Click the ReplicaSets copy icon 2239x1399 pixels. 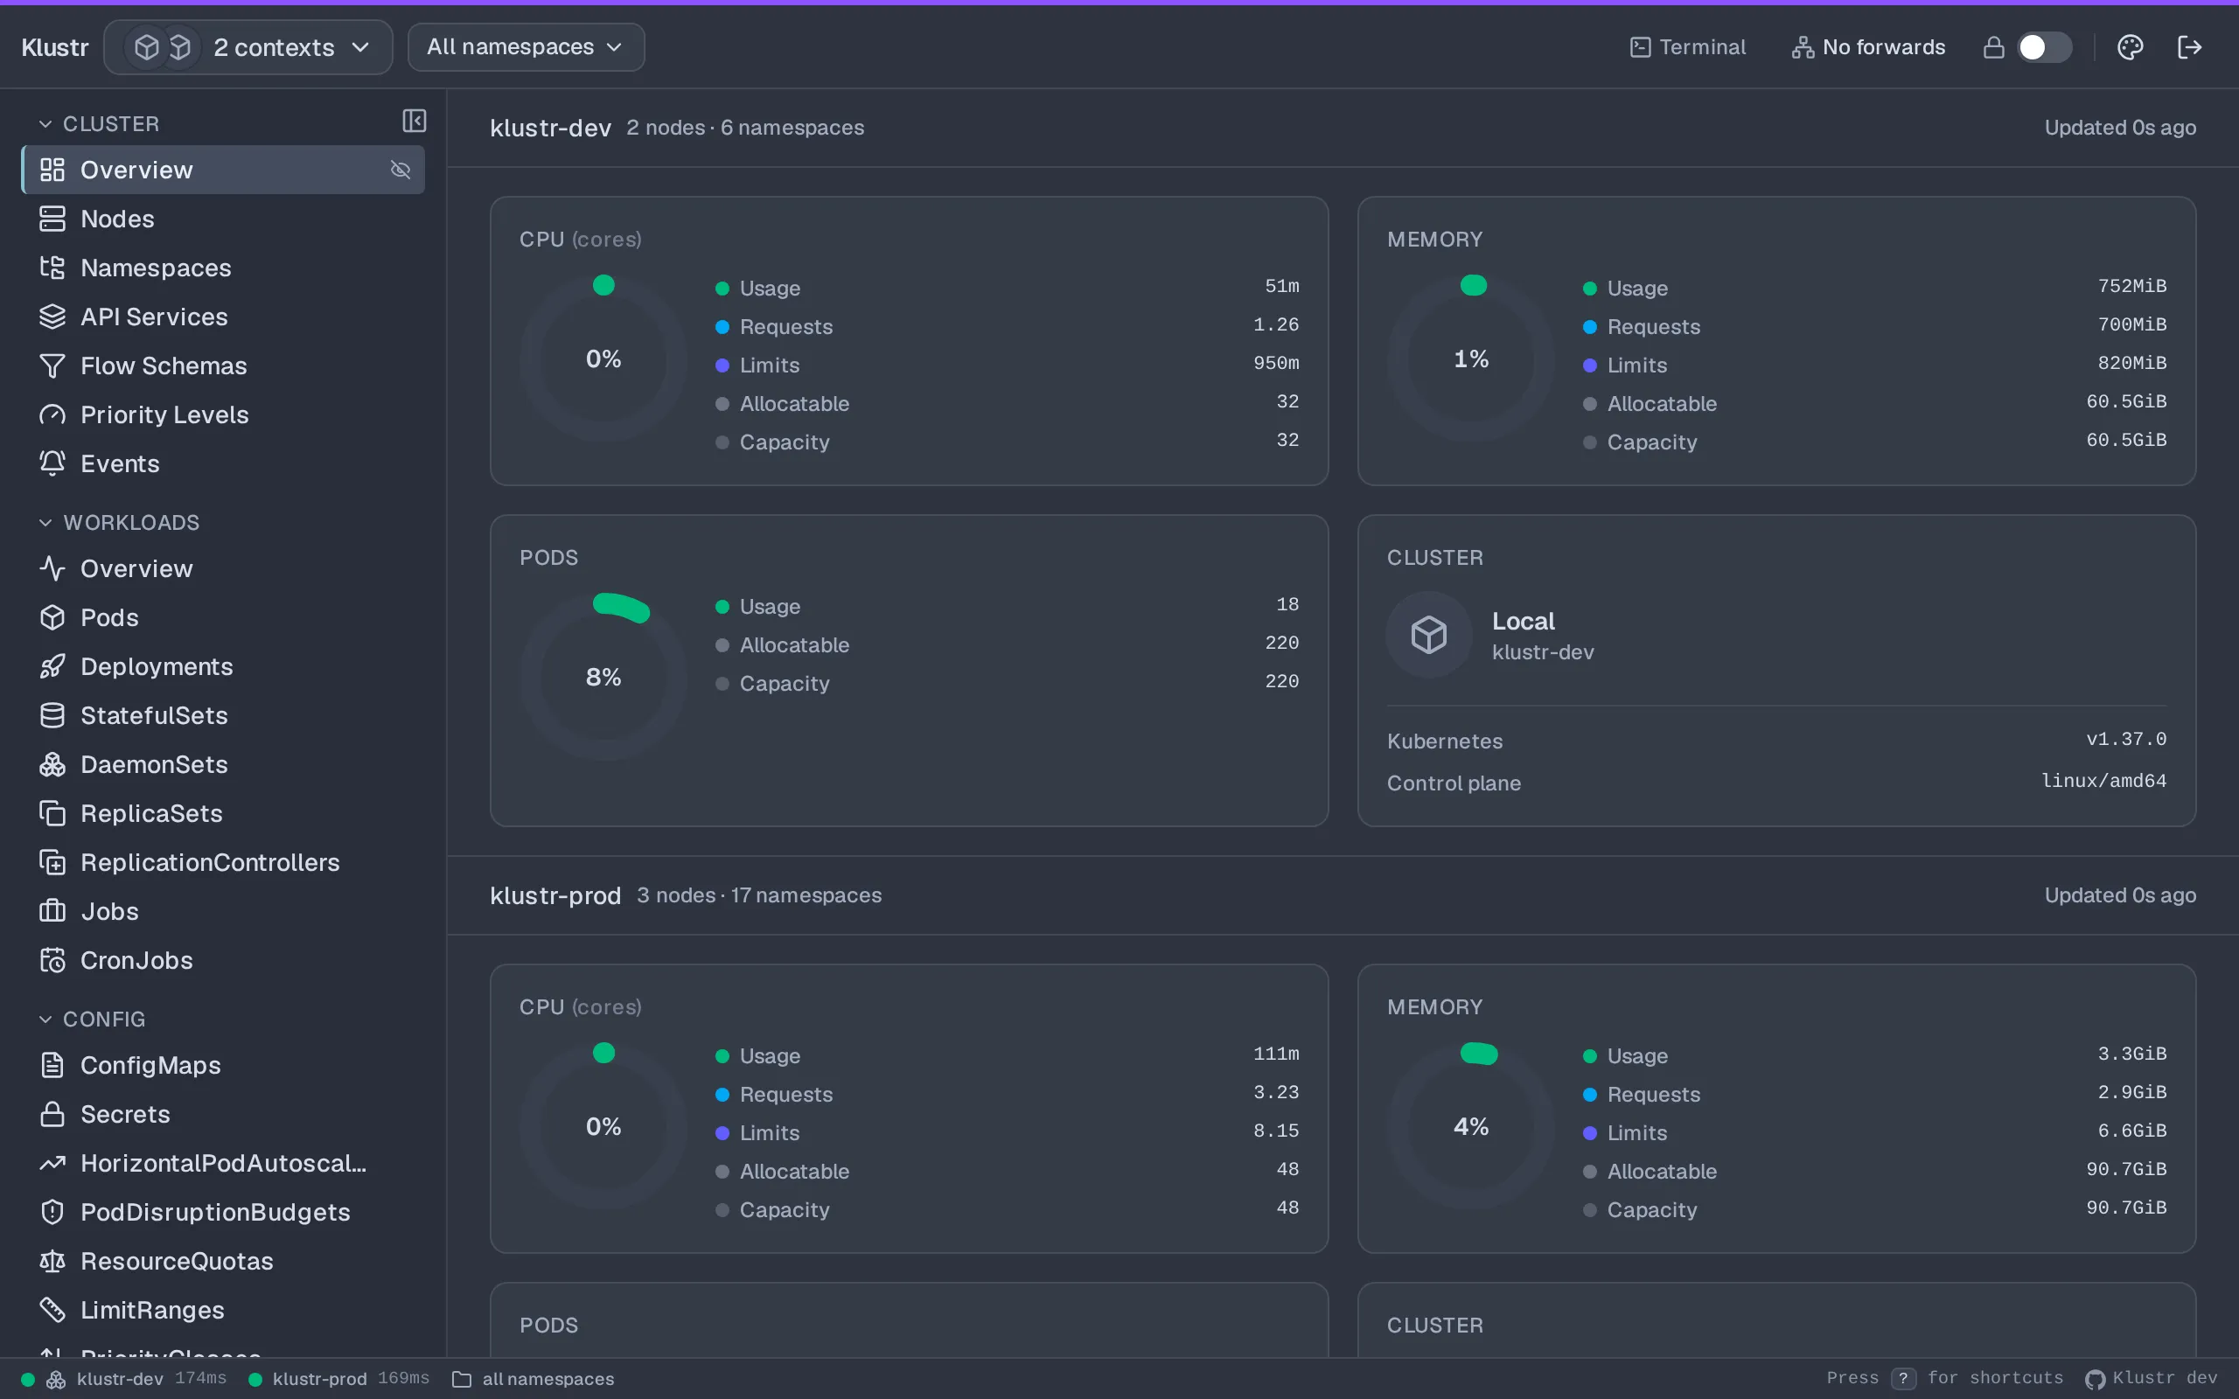coord(52,813)
